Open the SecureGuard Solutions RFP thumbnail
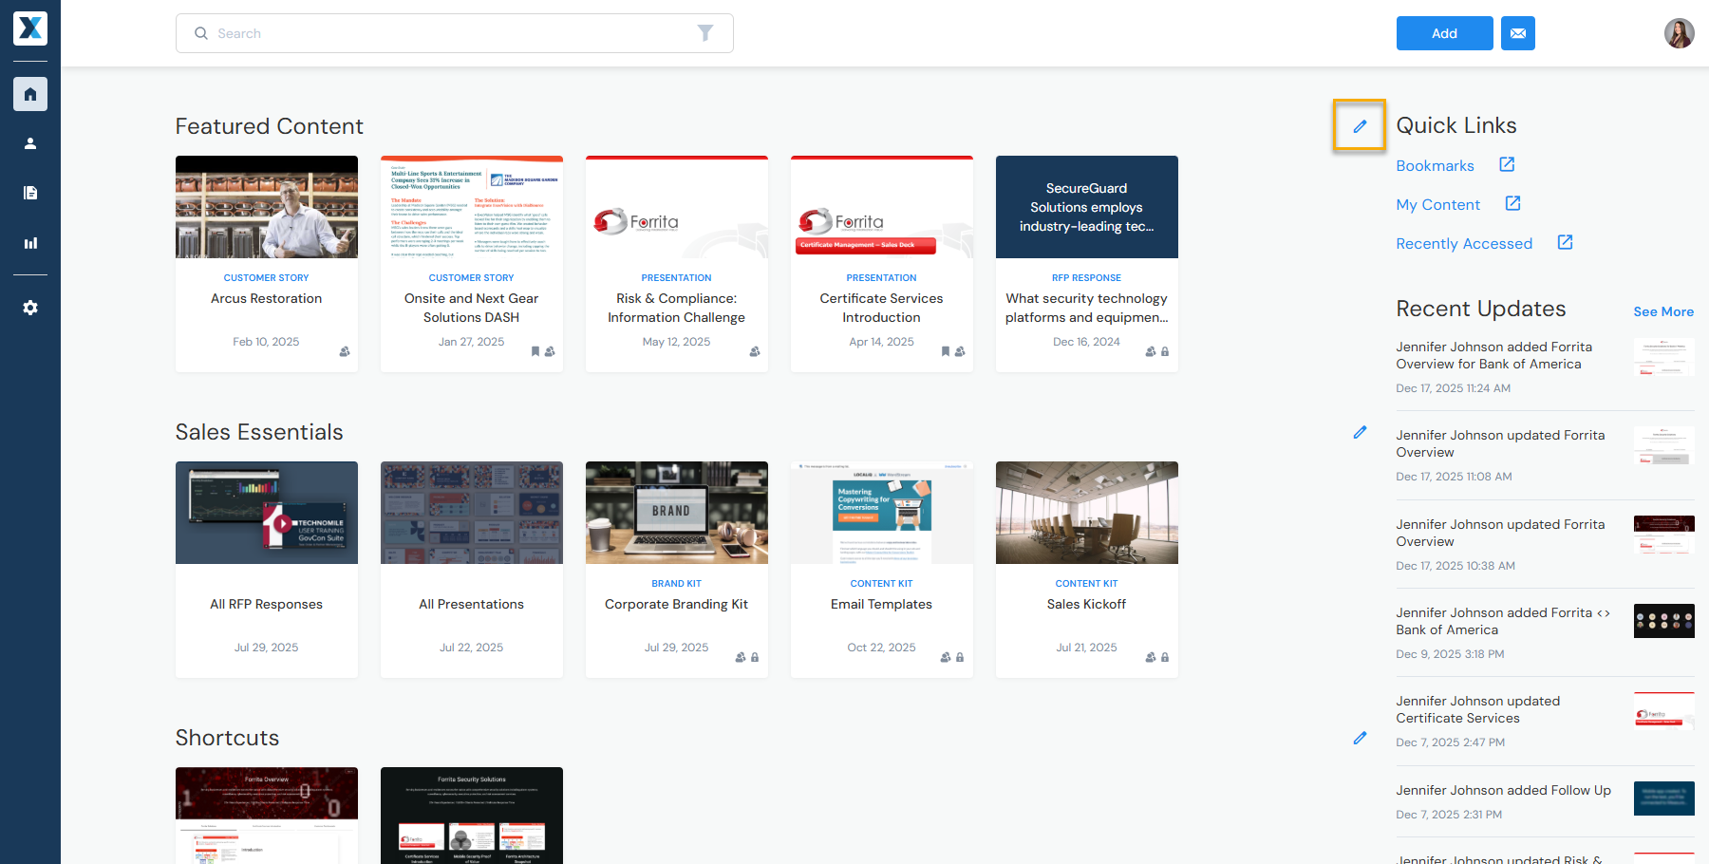 [1087, 207]
